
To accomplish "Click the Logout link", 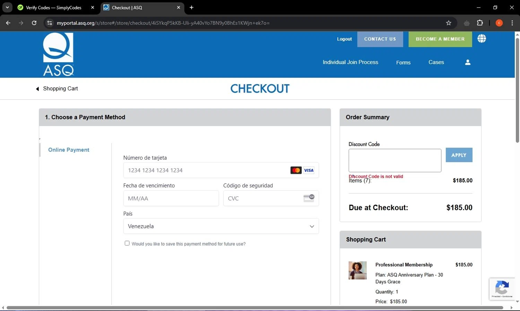I will [344, 39].
